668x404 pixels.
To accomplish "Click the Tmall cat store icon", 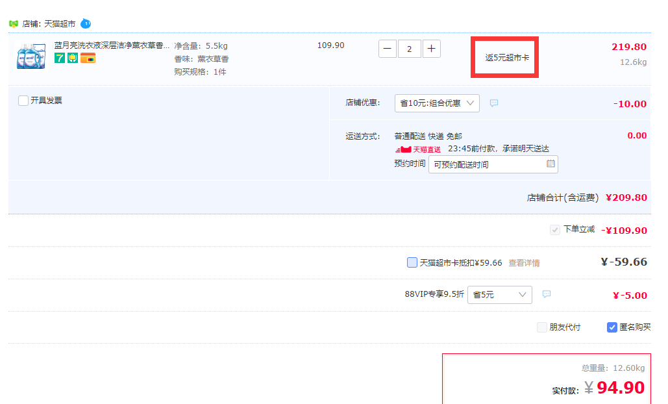I will click(x=14, y=24).
